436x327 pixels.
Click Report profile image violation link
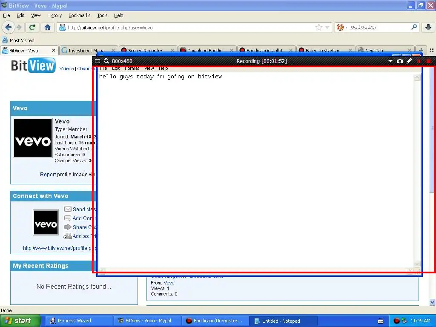coord(68,174)
